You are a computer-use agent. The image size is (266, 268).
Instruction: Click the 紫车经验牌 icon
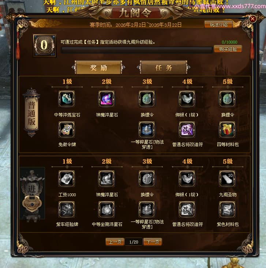point(67,209)
